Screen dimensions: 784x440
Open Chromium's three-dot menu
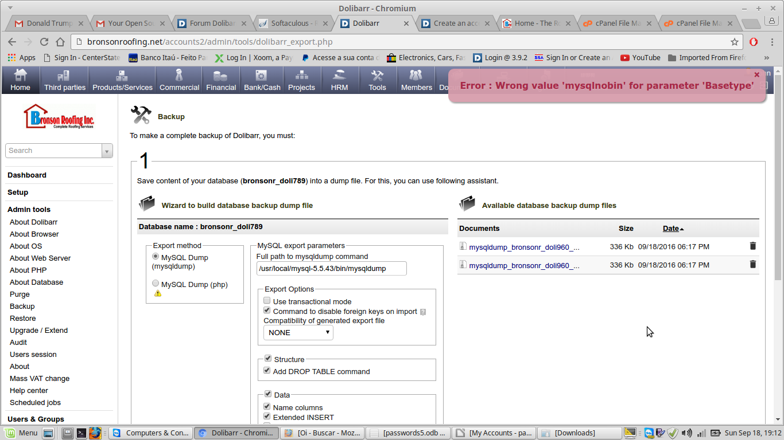click(x=772, y=42)
